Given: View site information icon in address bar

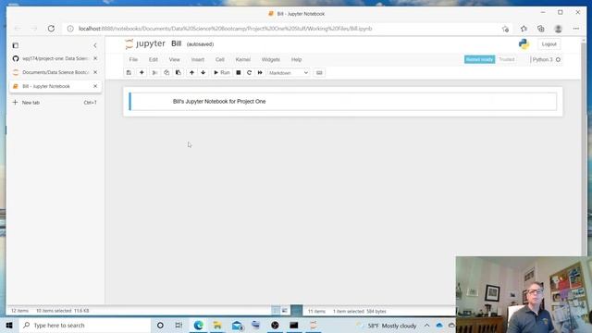Looking at the screenshot, I should (x=70, y=29).
